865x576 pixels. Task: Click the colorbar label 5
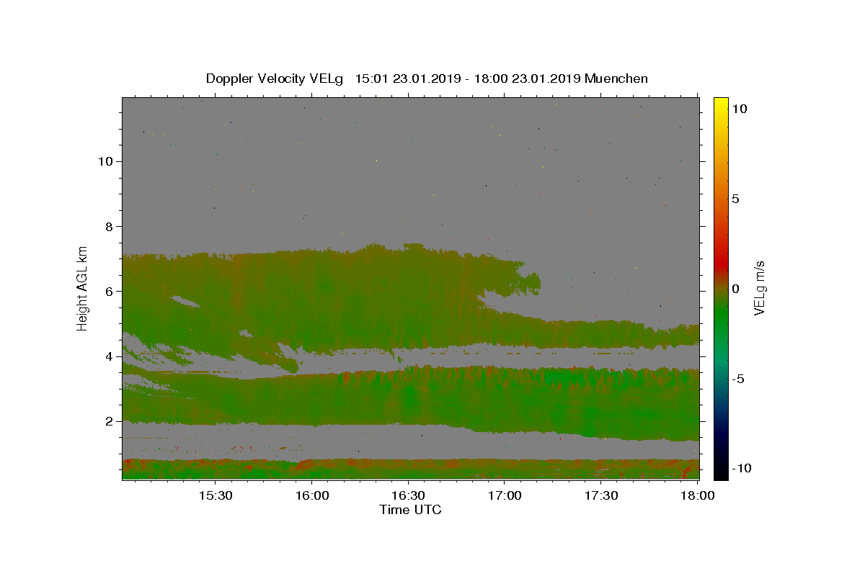point(735,199)
